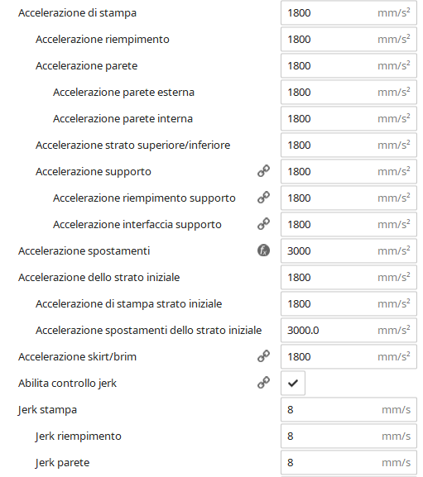423x477 pixels.
Task: Click link icon for Accelerazione riempimento supporto
Action: [x=263, y=198]
